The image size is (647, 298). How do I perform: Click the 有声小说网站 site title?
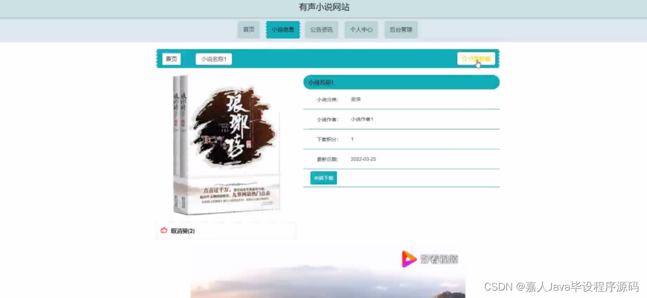pos(324,7)
